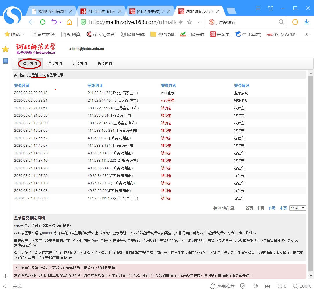Expand the overflow bookmarks double-arrow chevron
The width and height of the screenshot is (314, 290).
pyautogui.click(x=307, y=34)
